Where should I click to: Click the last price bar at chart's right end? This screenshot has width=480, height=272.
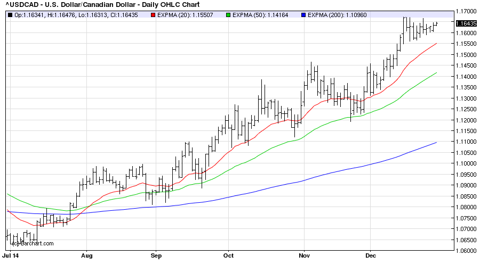click(437, 23)
